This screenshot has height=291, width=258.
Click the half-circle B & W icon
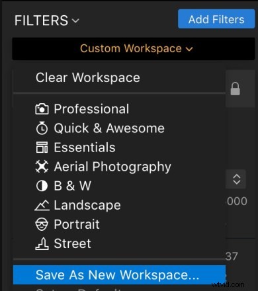pos(42,186)
